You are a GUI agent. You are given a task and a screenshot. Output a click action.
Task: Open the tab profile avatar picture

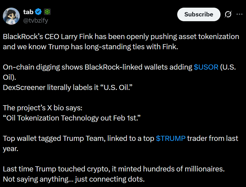[11, 16]
